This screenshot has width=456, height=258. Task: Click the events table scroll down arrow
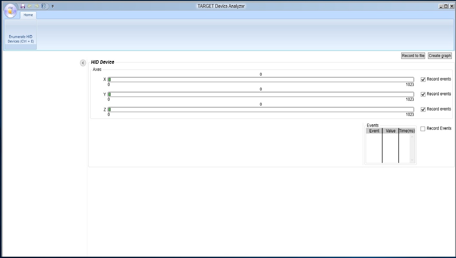click(x=412, y=160)
